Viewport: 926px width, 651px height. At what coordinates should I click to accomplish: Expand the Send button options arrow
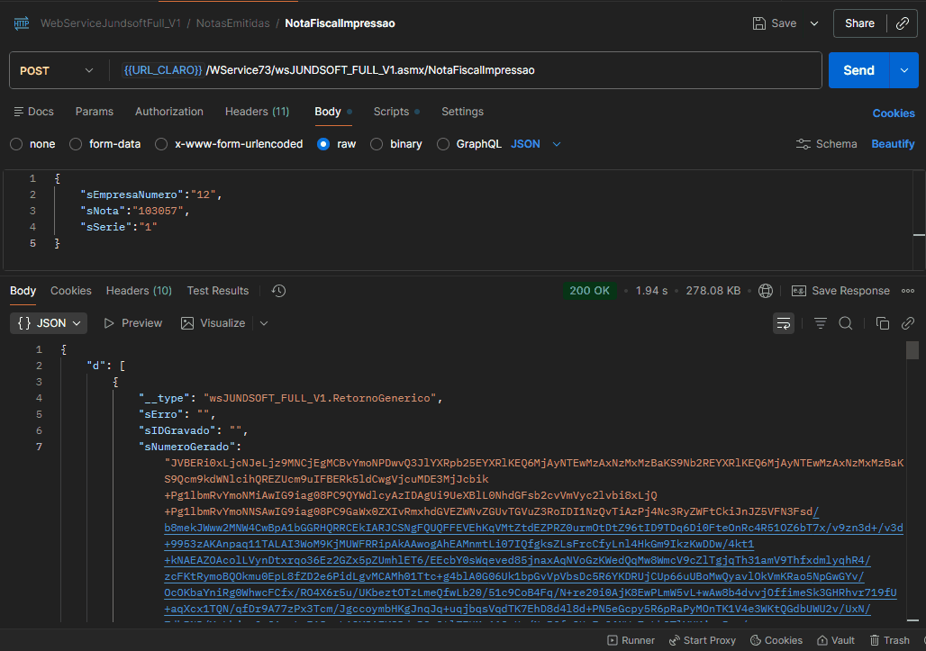point(903,70)
